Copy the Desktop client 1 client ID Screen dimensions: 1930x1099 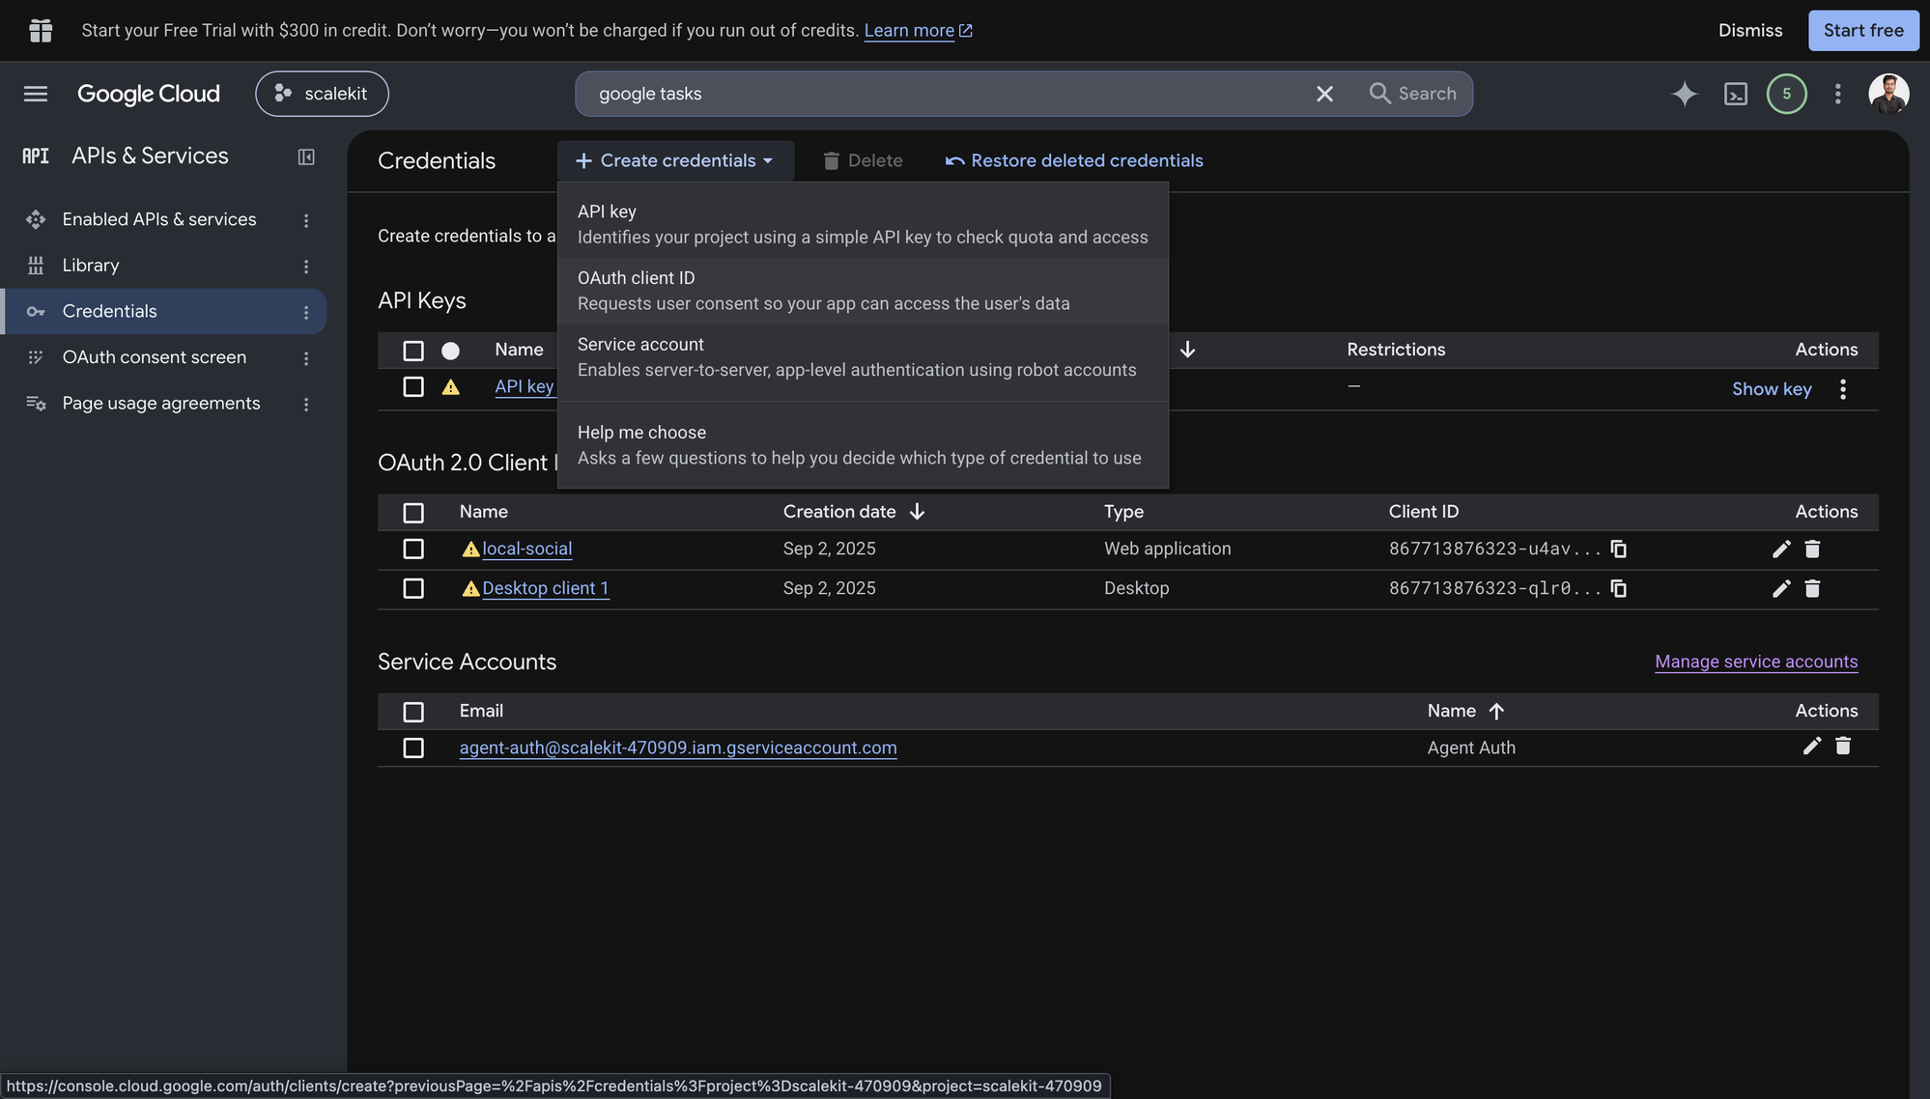[x=1619, y=588]
